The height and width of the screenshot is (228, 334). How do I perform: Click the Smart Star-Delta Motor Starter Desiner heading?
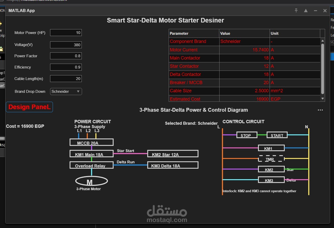pos(165,20)
